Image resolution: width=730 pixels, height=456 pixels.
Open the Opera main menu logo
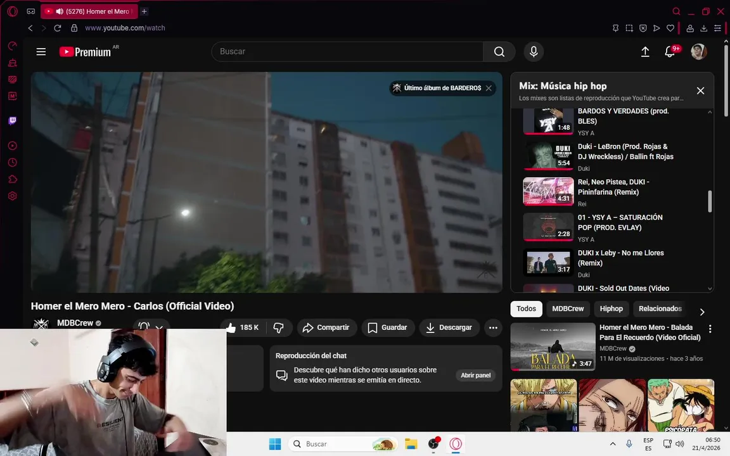click(x=13, y=11)
